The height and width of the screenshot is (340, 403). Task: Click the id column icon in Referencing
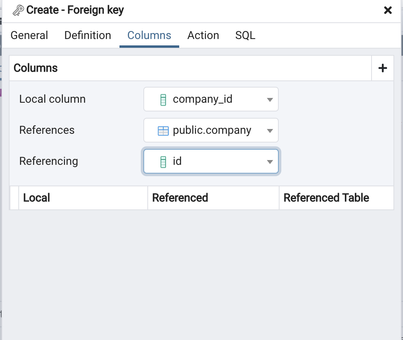tap(163, 162)
